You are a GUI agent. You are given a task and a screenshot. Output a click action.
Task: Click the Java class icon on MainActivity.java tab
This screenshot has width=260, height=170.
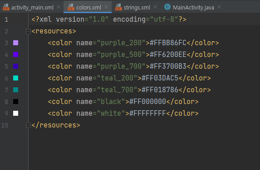click(167, 7)
